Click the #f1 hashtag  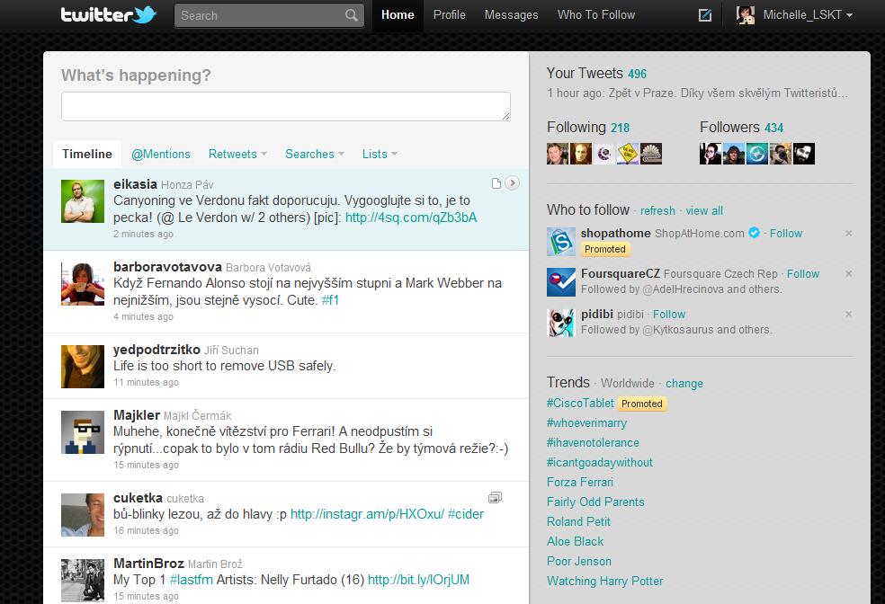click(x=330, y=300)
